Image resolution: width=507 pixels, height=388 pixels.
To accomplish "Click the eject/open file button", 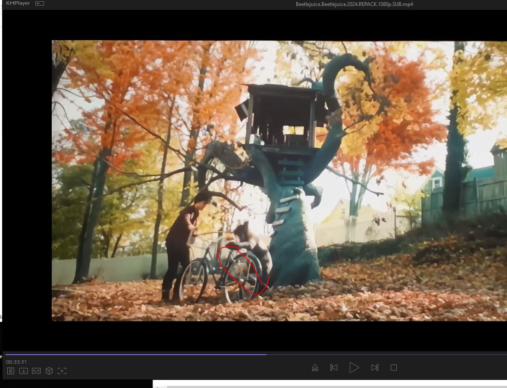I will (x=315, y=367).
